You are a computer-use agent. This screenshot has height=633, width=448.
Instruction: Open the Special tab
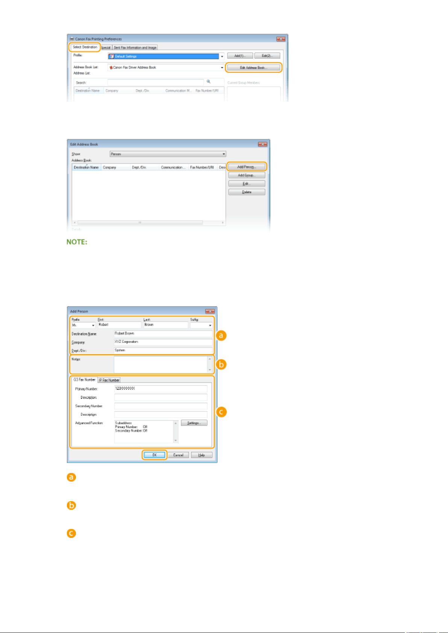pos(106,48)
